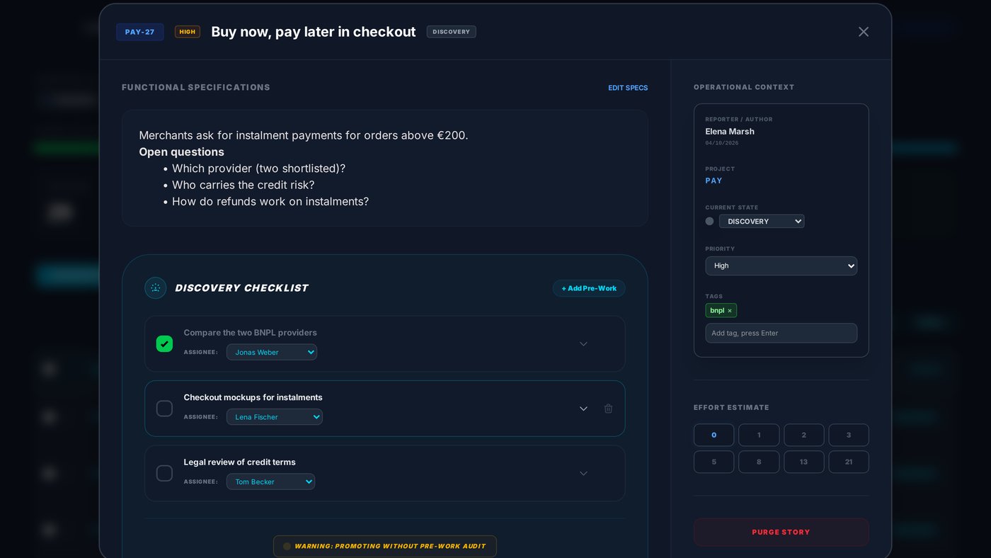Click the Discovery Checklist sun icon
Viewport: 991px width, 558px height.
point(156,288)
